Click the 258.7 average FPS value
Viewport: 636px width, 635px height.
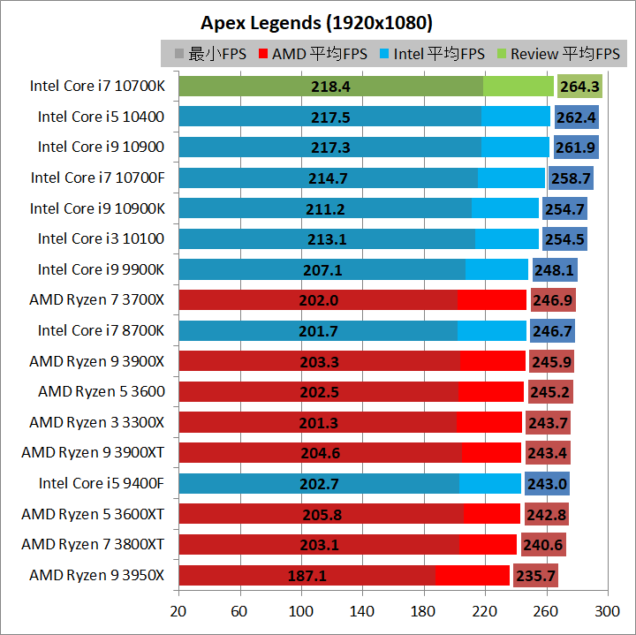pyautogui.click(x=571, y=178)
